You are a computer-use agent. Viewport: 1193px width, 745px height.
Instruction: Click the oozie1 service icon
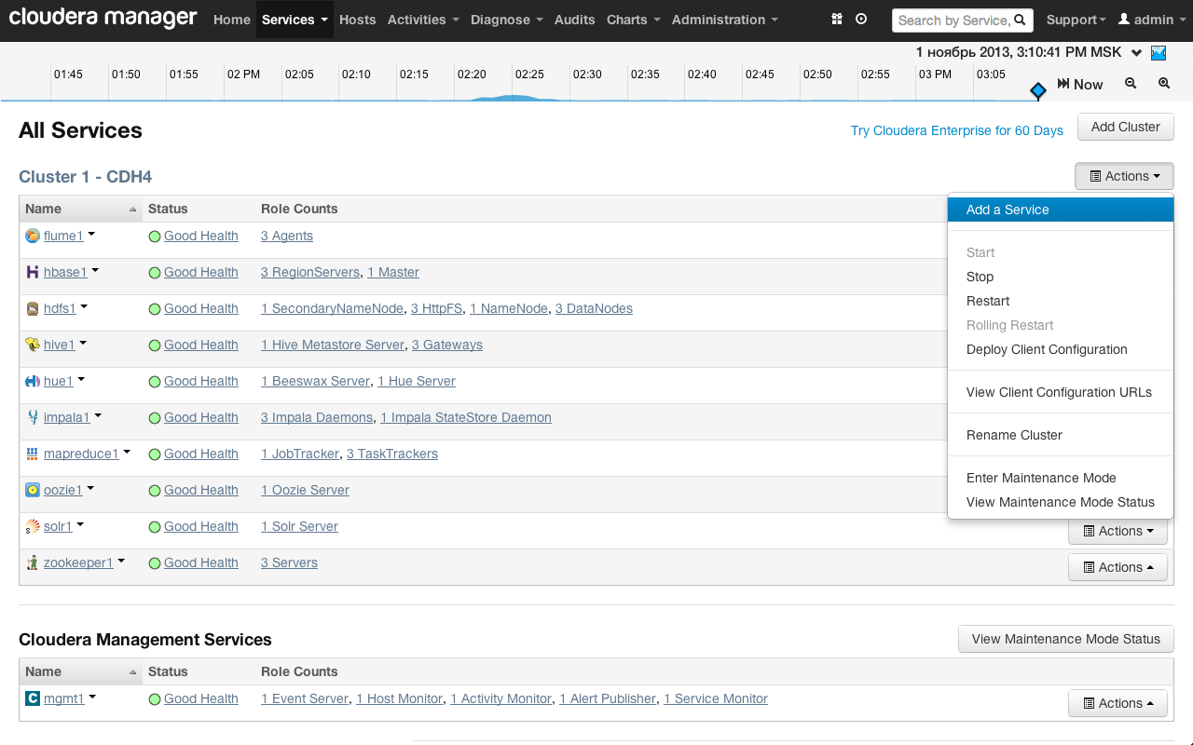click(33, 490)
